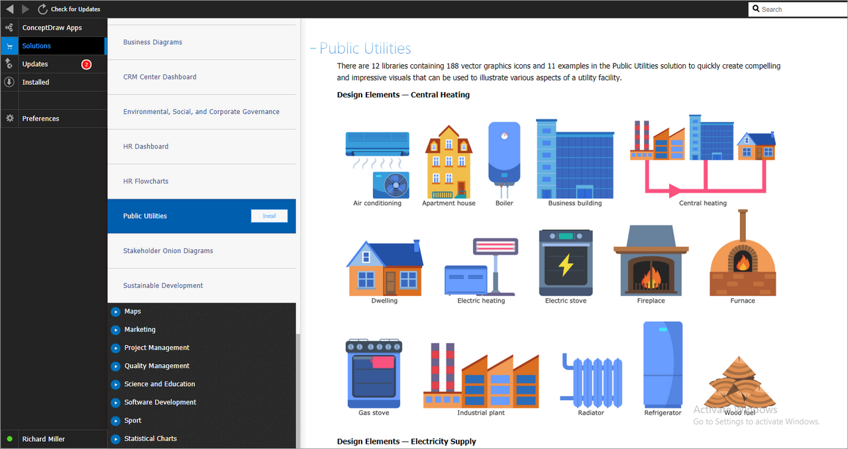Expand the Software Development category
Image resolution: width=848 pixels, height=449 pixels.
(116, 403)
